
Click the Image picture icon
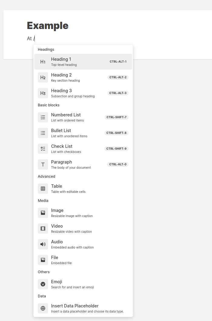pos(43,213)
